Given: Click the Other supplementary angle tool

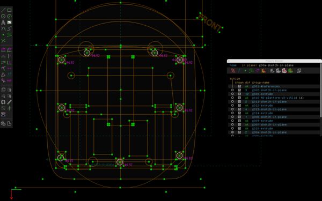Looking at the screenshot, I should point(3,80).
